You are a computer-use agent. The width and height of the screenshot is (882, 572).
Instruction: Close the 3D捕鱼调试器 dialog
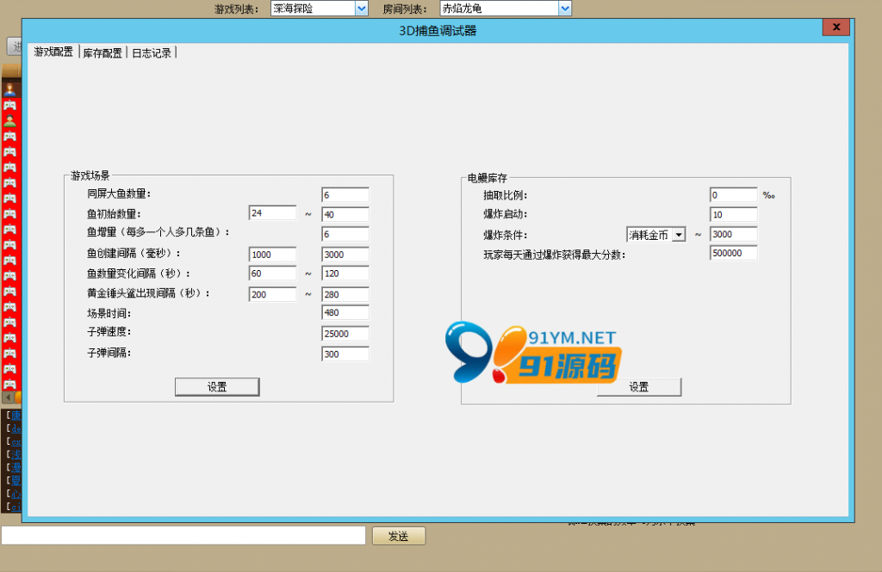tap(836, 27)
